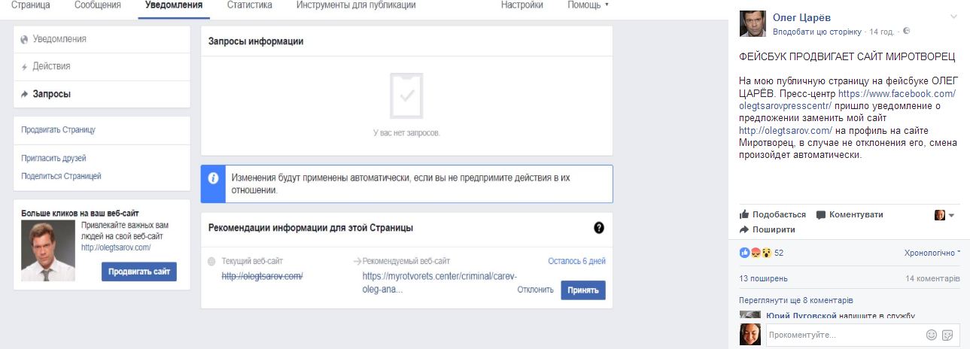Click the post author's profile picture
The width and height of the screenshot is (970, 349).
click(x=753, y=25)
